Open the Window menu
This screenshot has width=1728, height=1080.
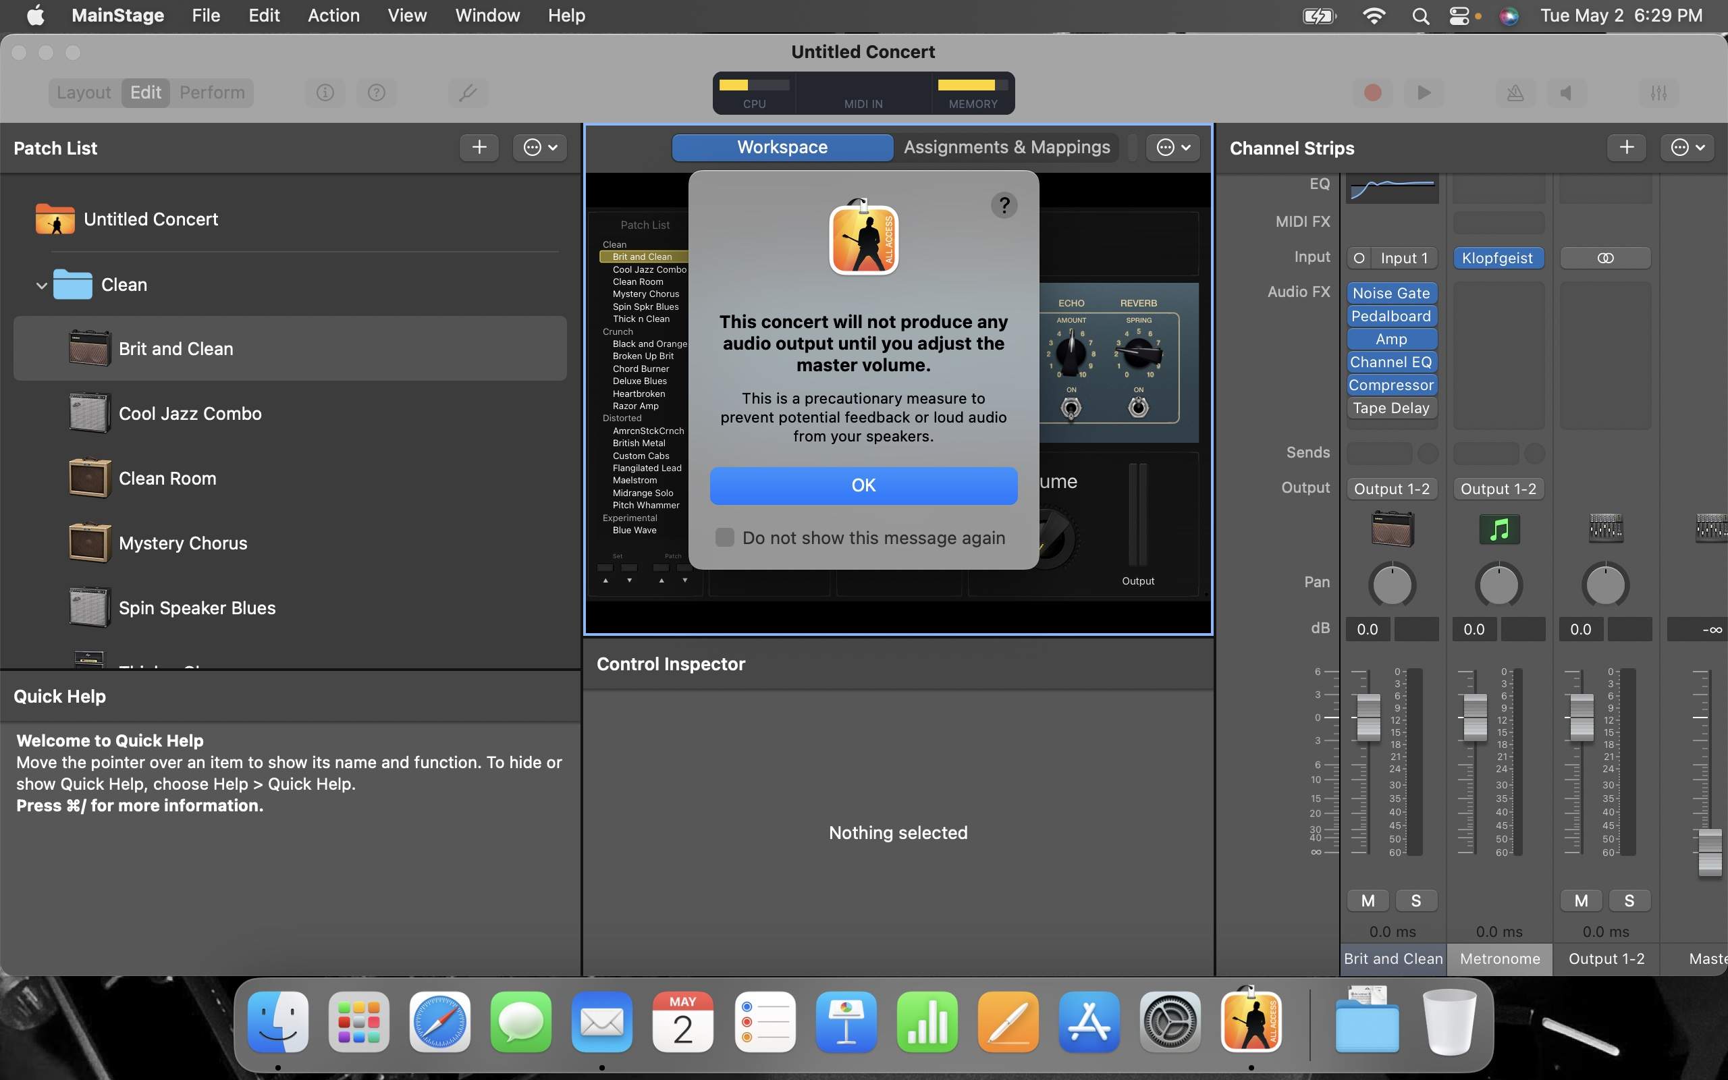coord(487,16)
